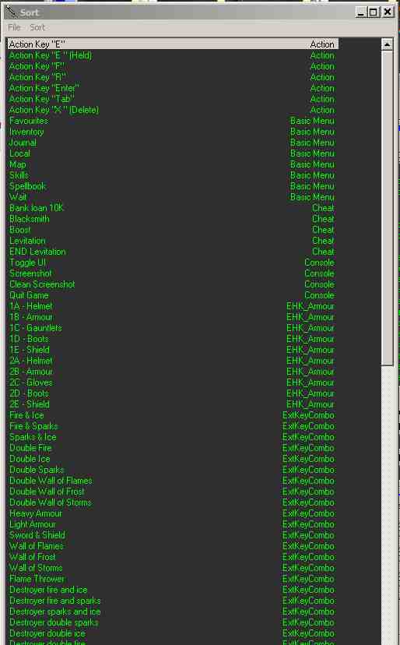Select the 1C - Gauntlets entry

pos(172,328)
